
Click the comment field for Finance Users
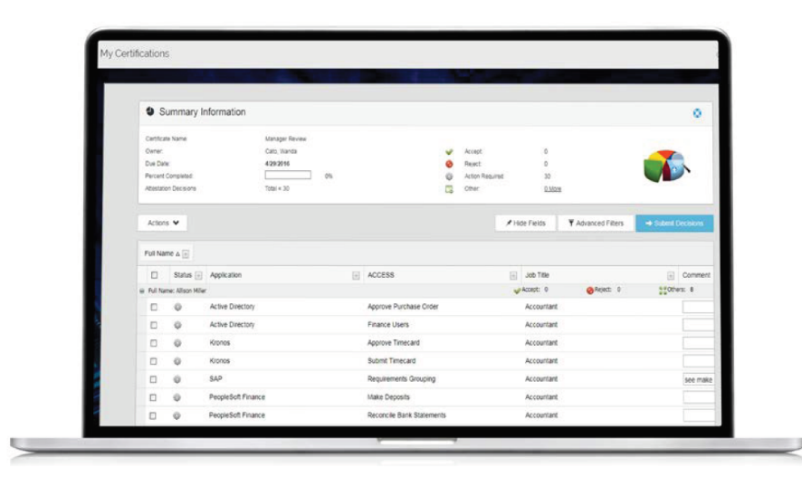(x=698, y=325)
